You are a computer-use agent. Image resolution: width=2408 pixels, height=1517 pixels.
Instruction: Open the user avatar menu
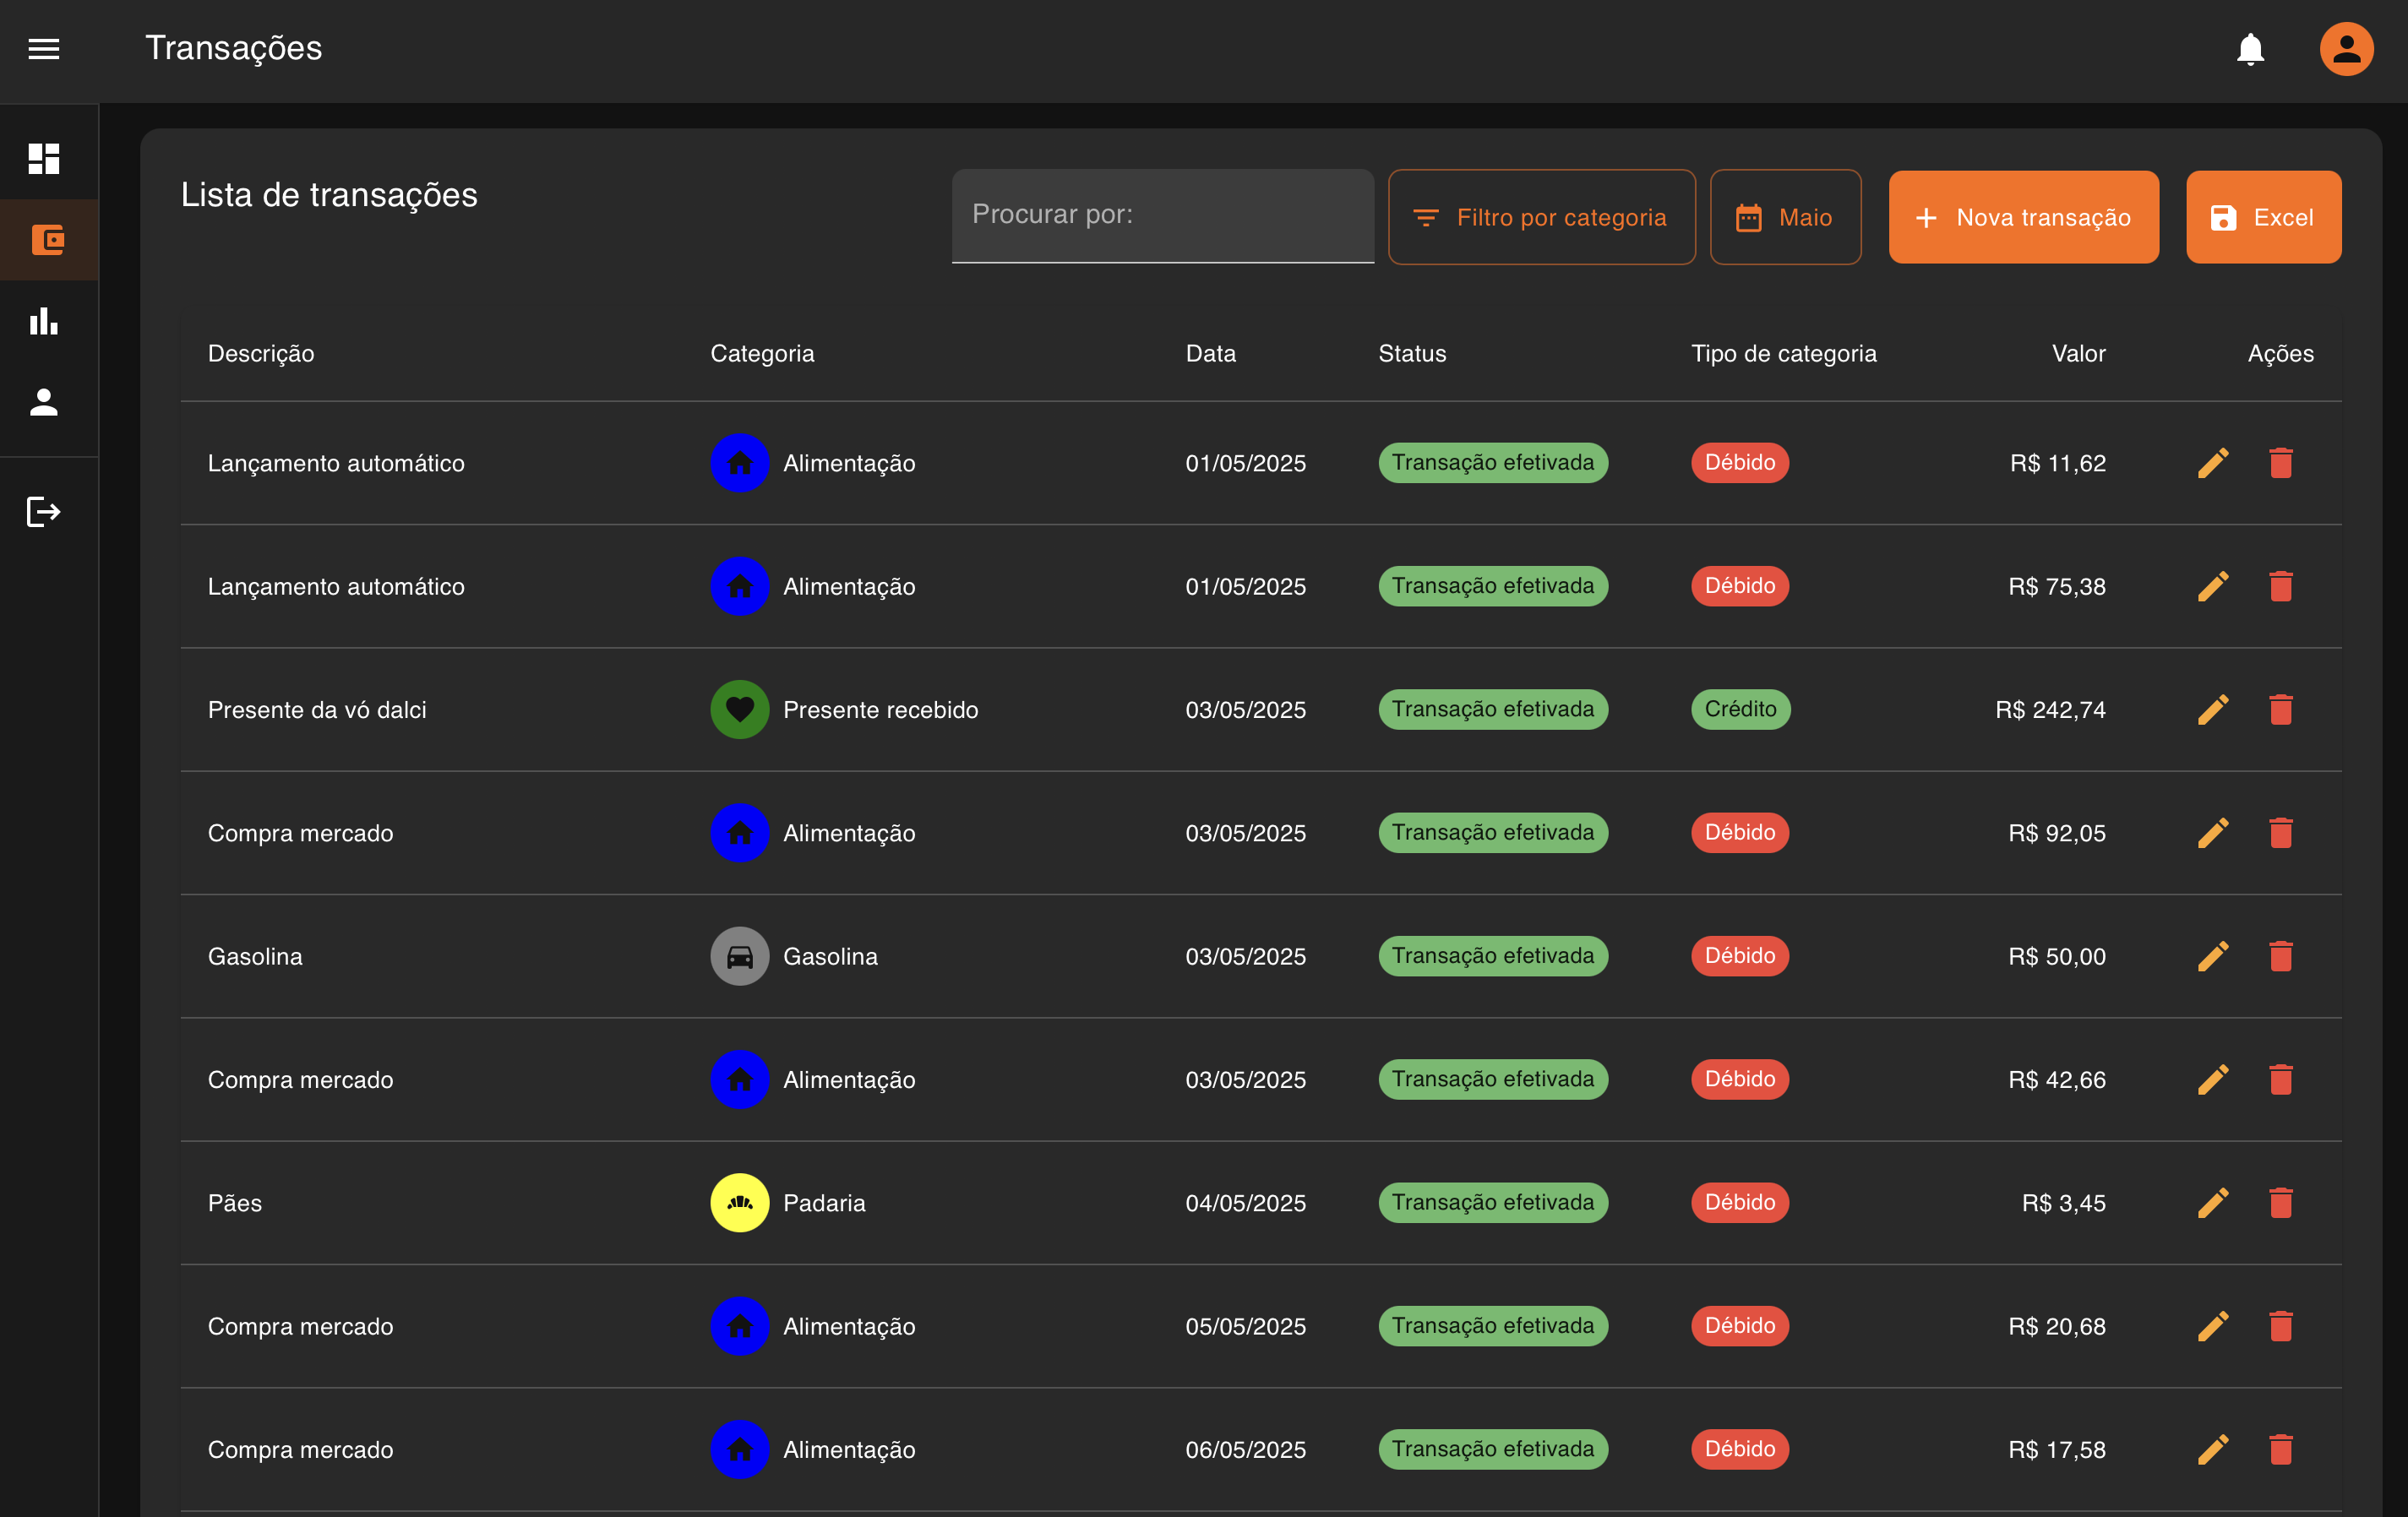(2346, 48)
